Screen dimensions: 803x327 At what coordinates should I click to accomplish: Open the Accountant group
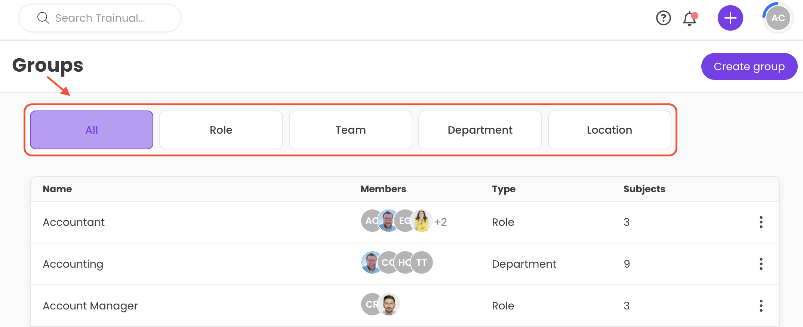[74, 222]
